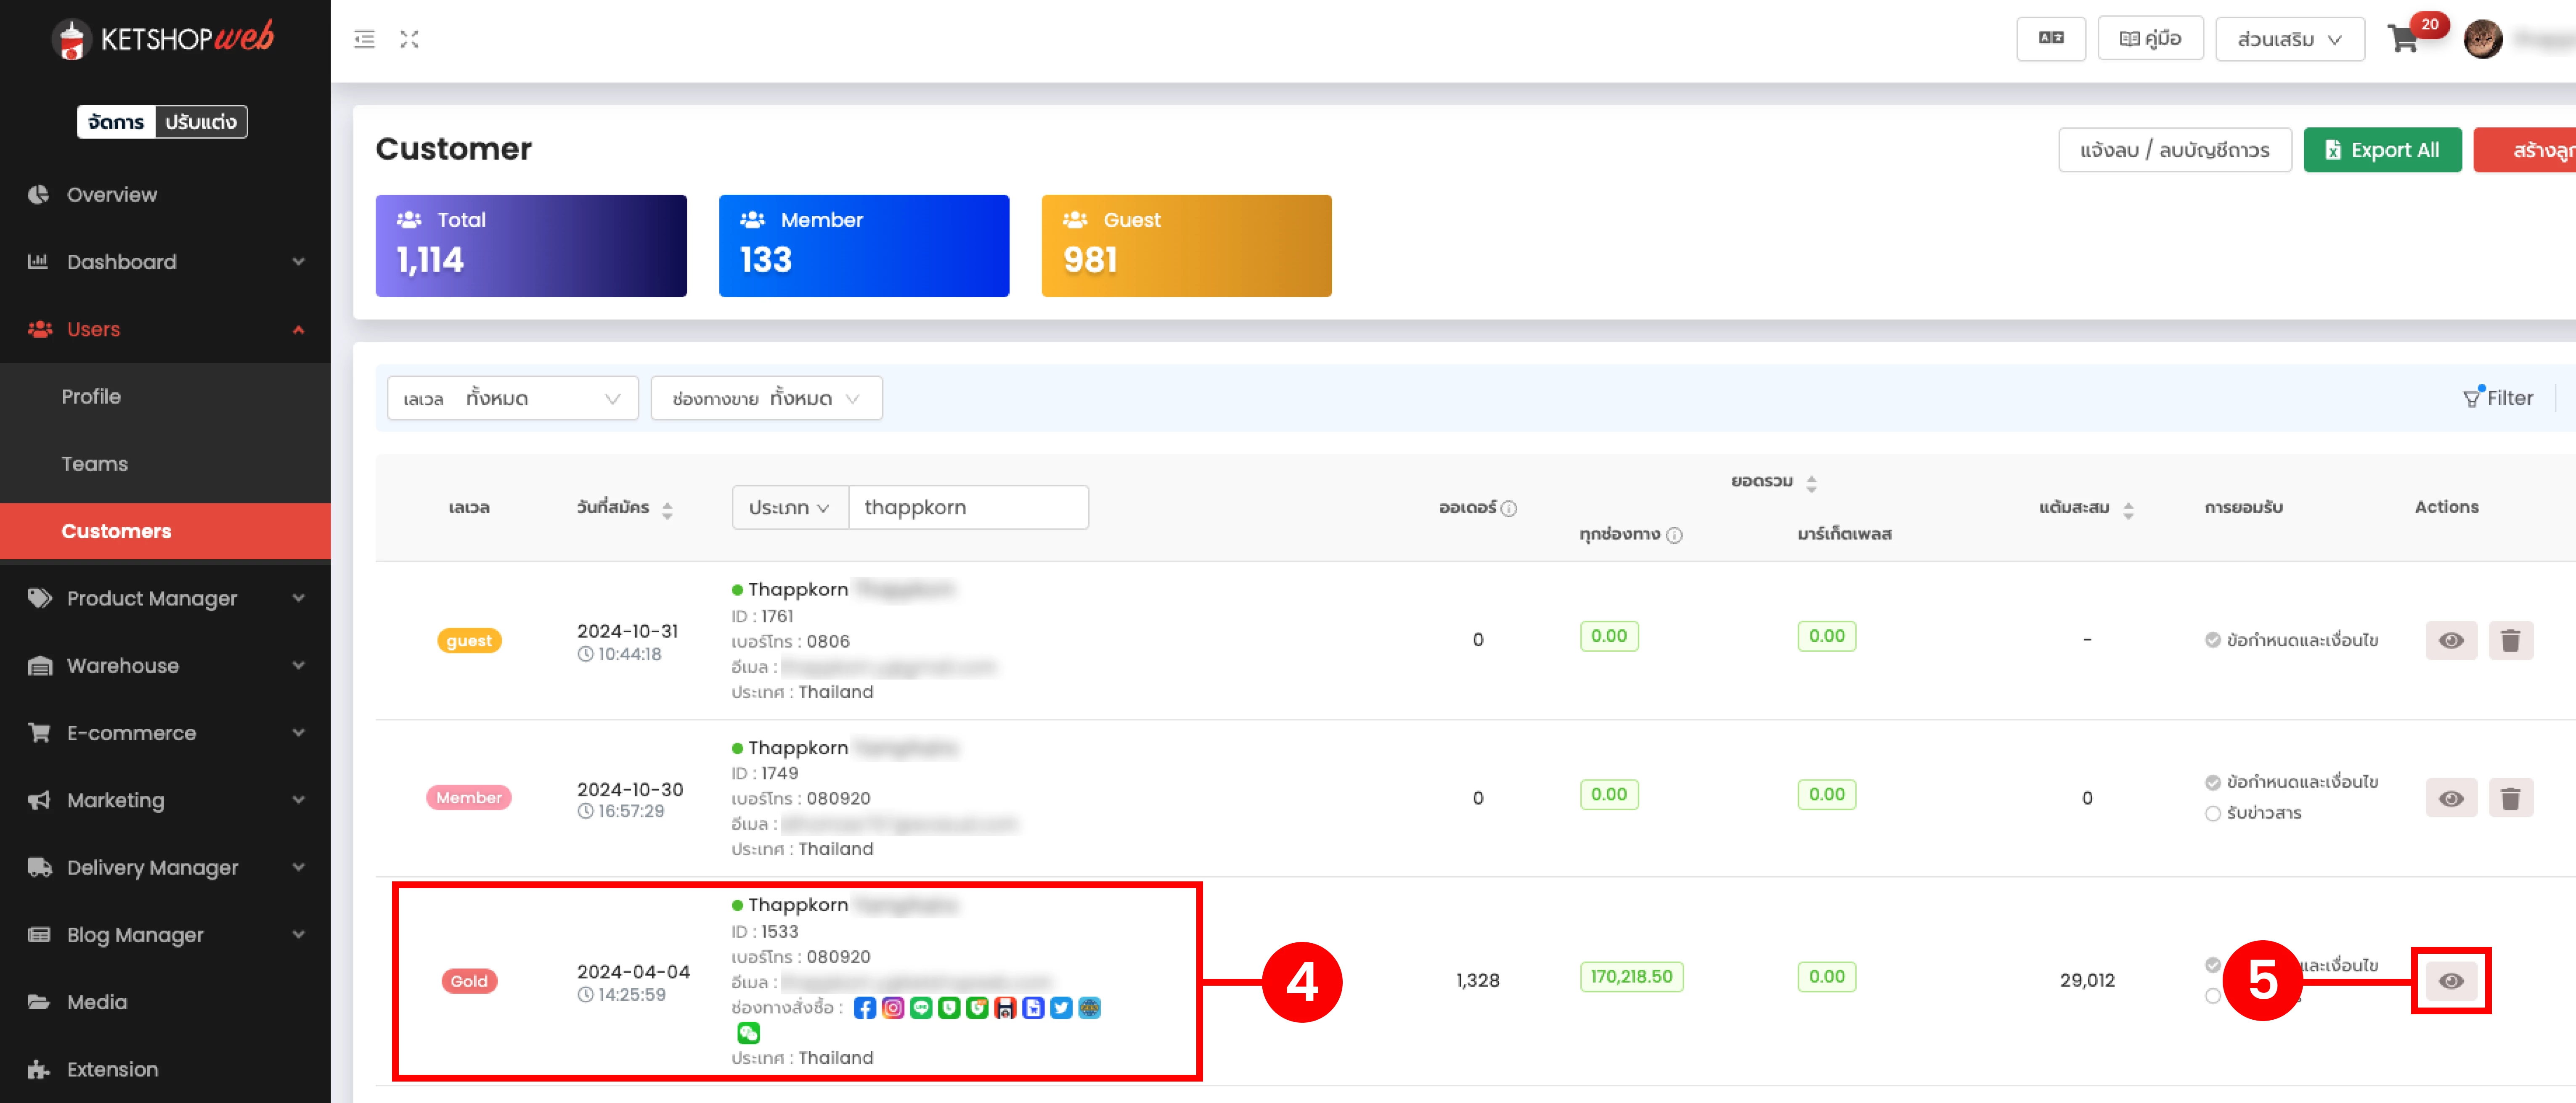This screenshot has height=1103, width=2576.
Task: Open Extension in the sidebar
Action: (165, 1070)
